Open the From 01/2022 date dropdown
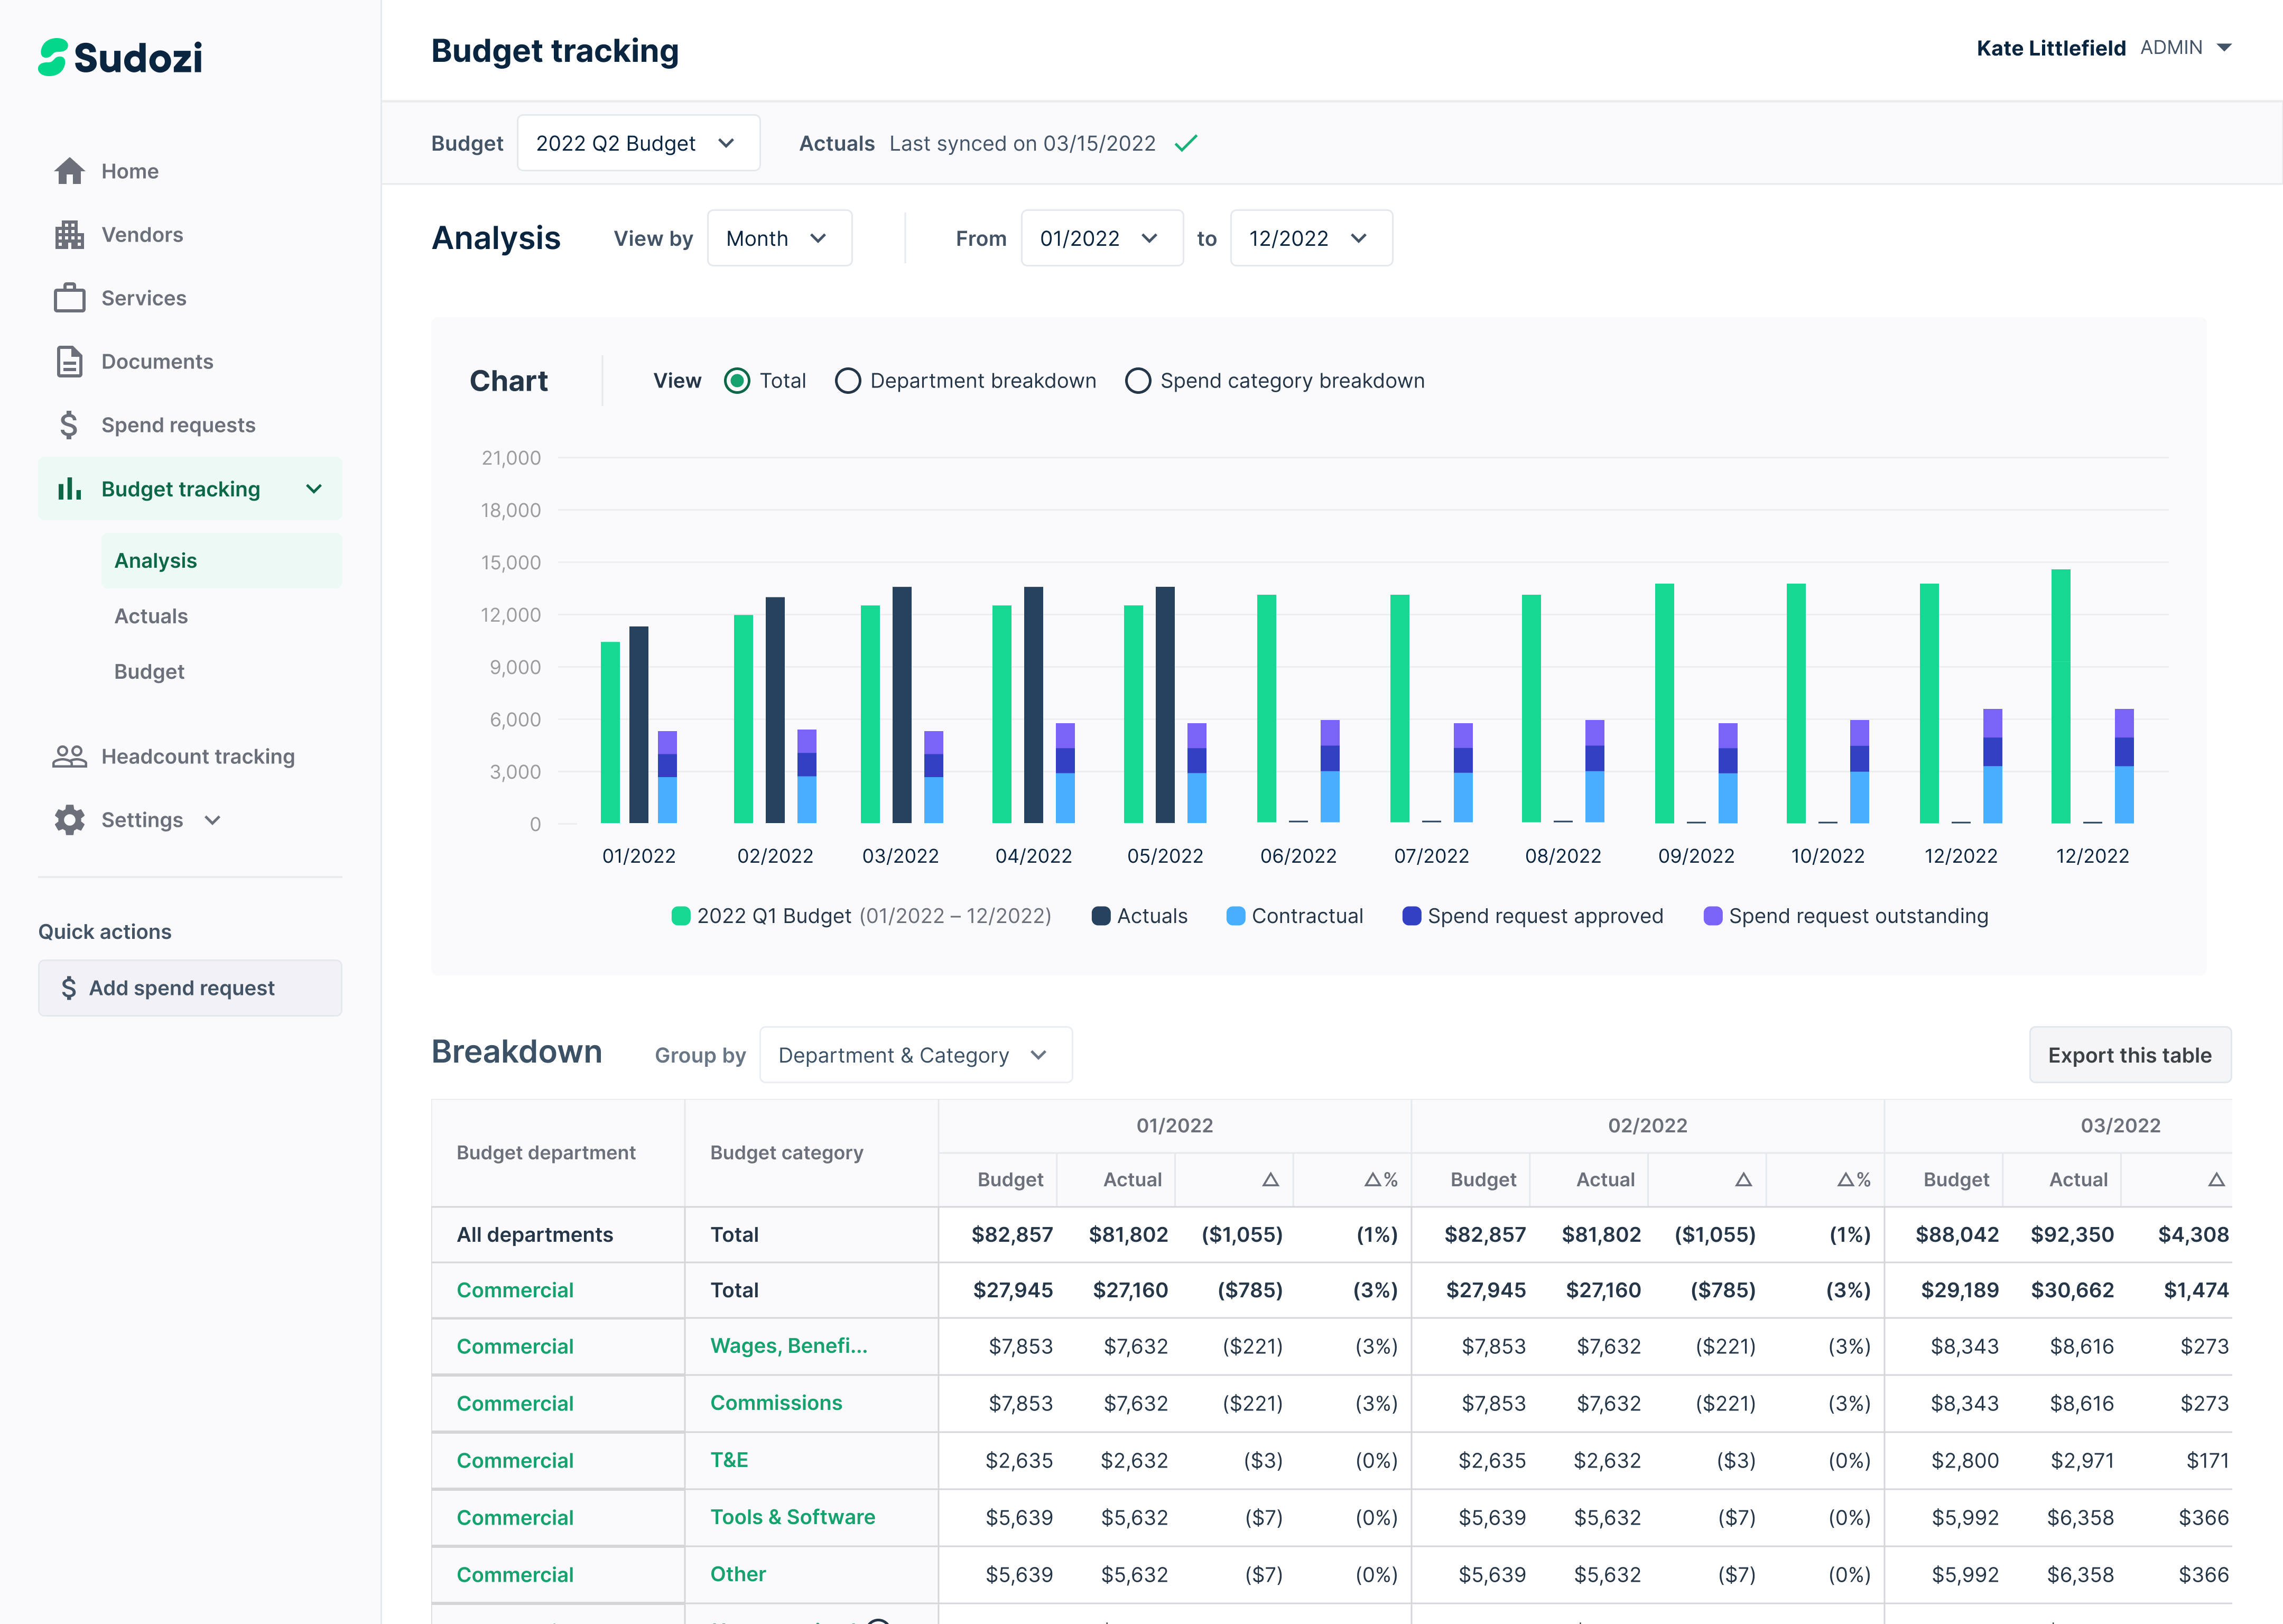Viewport: 2283px width, 1624px height. (1101, 238)
